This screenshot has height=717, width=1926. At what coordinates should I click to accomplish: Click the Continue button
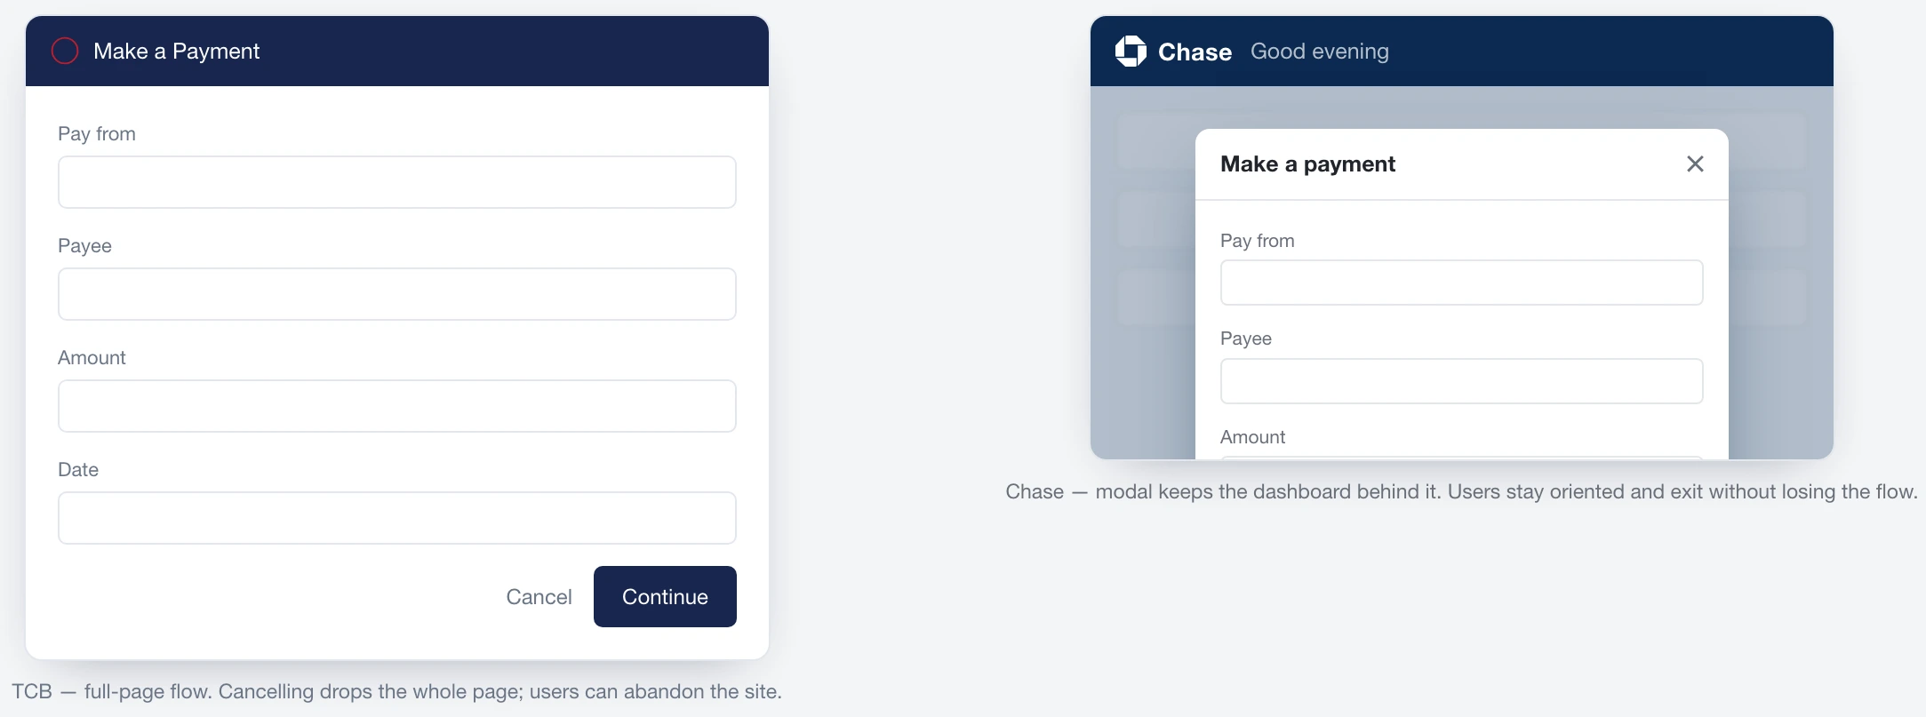(x=665, y=596)
